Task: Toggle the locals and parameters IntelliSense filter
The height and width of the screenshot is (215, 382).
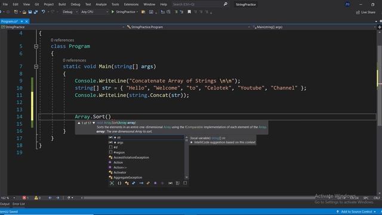Action: pyautogui.click(x=170, y=183)
